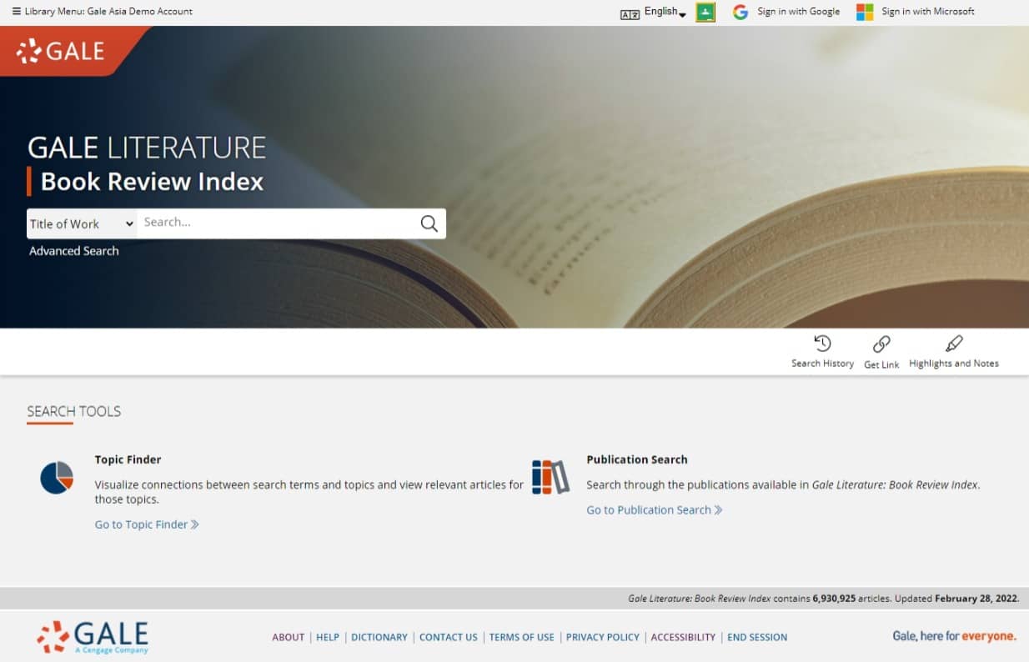Click the Gale logo in the header
This screenshot has height=662, width=1029.
tap(61, 51)
